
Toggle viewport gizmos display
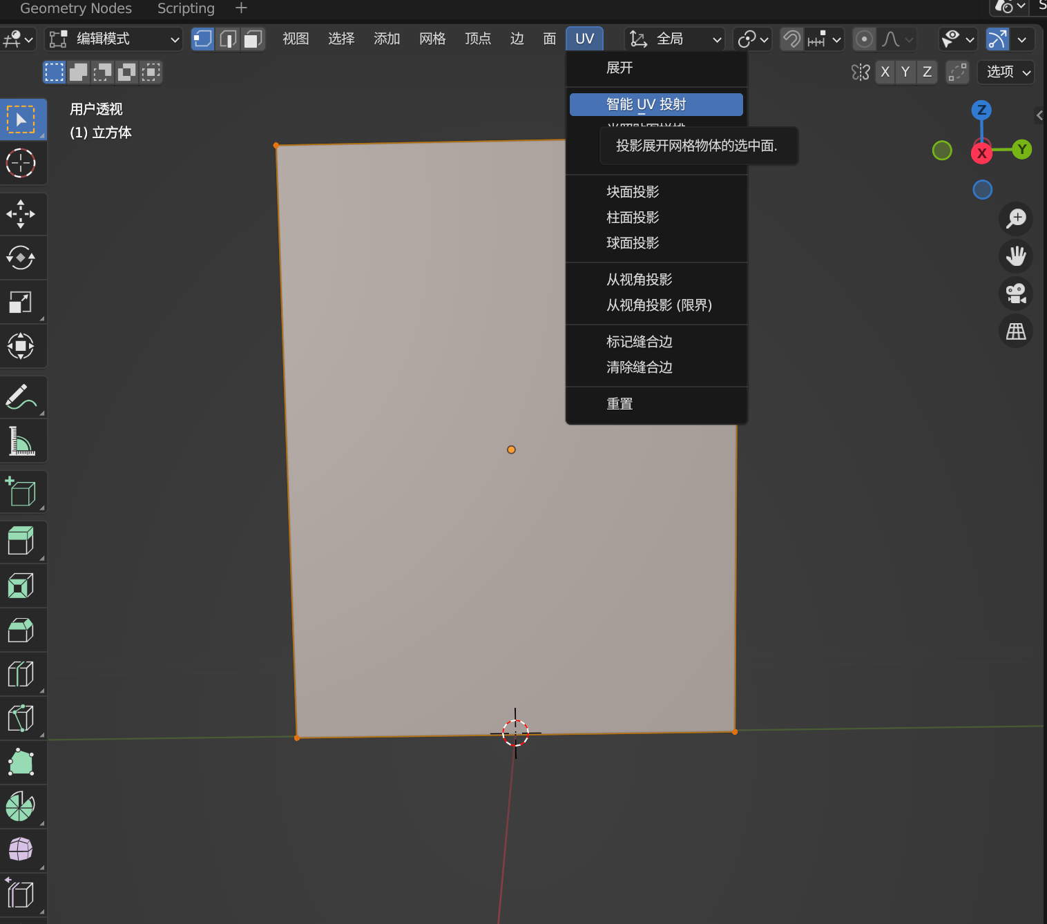point(997,39)
